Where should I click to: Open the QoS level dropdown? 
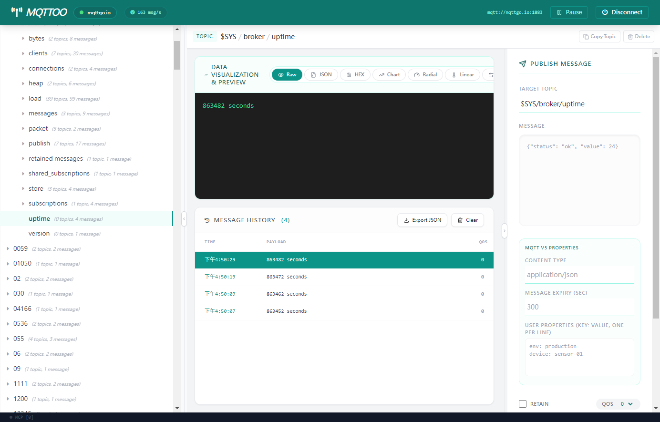pos(618,404)
